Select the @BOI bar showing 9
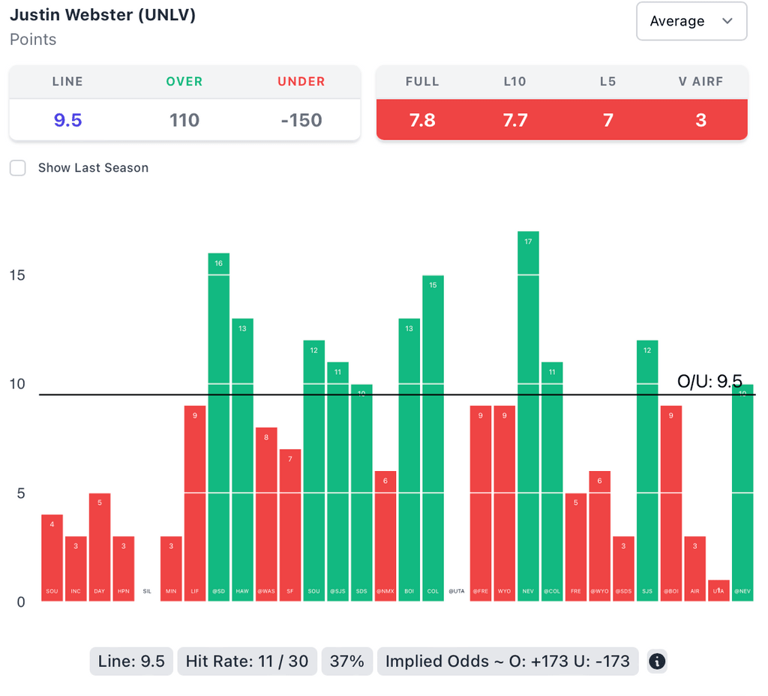The image size is (768, 696). click(x=671, y=503)
